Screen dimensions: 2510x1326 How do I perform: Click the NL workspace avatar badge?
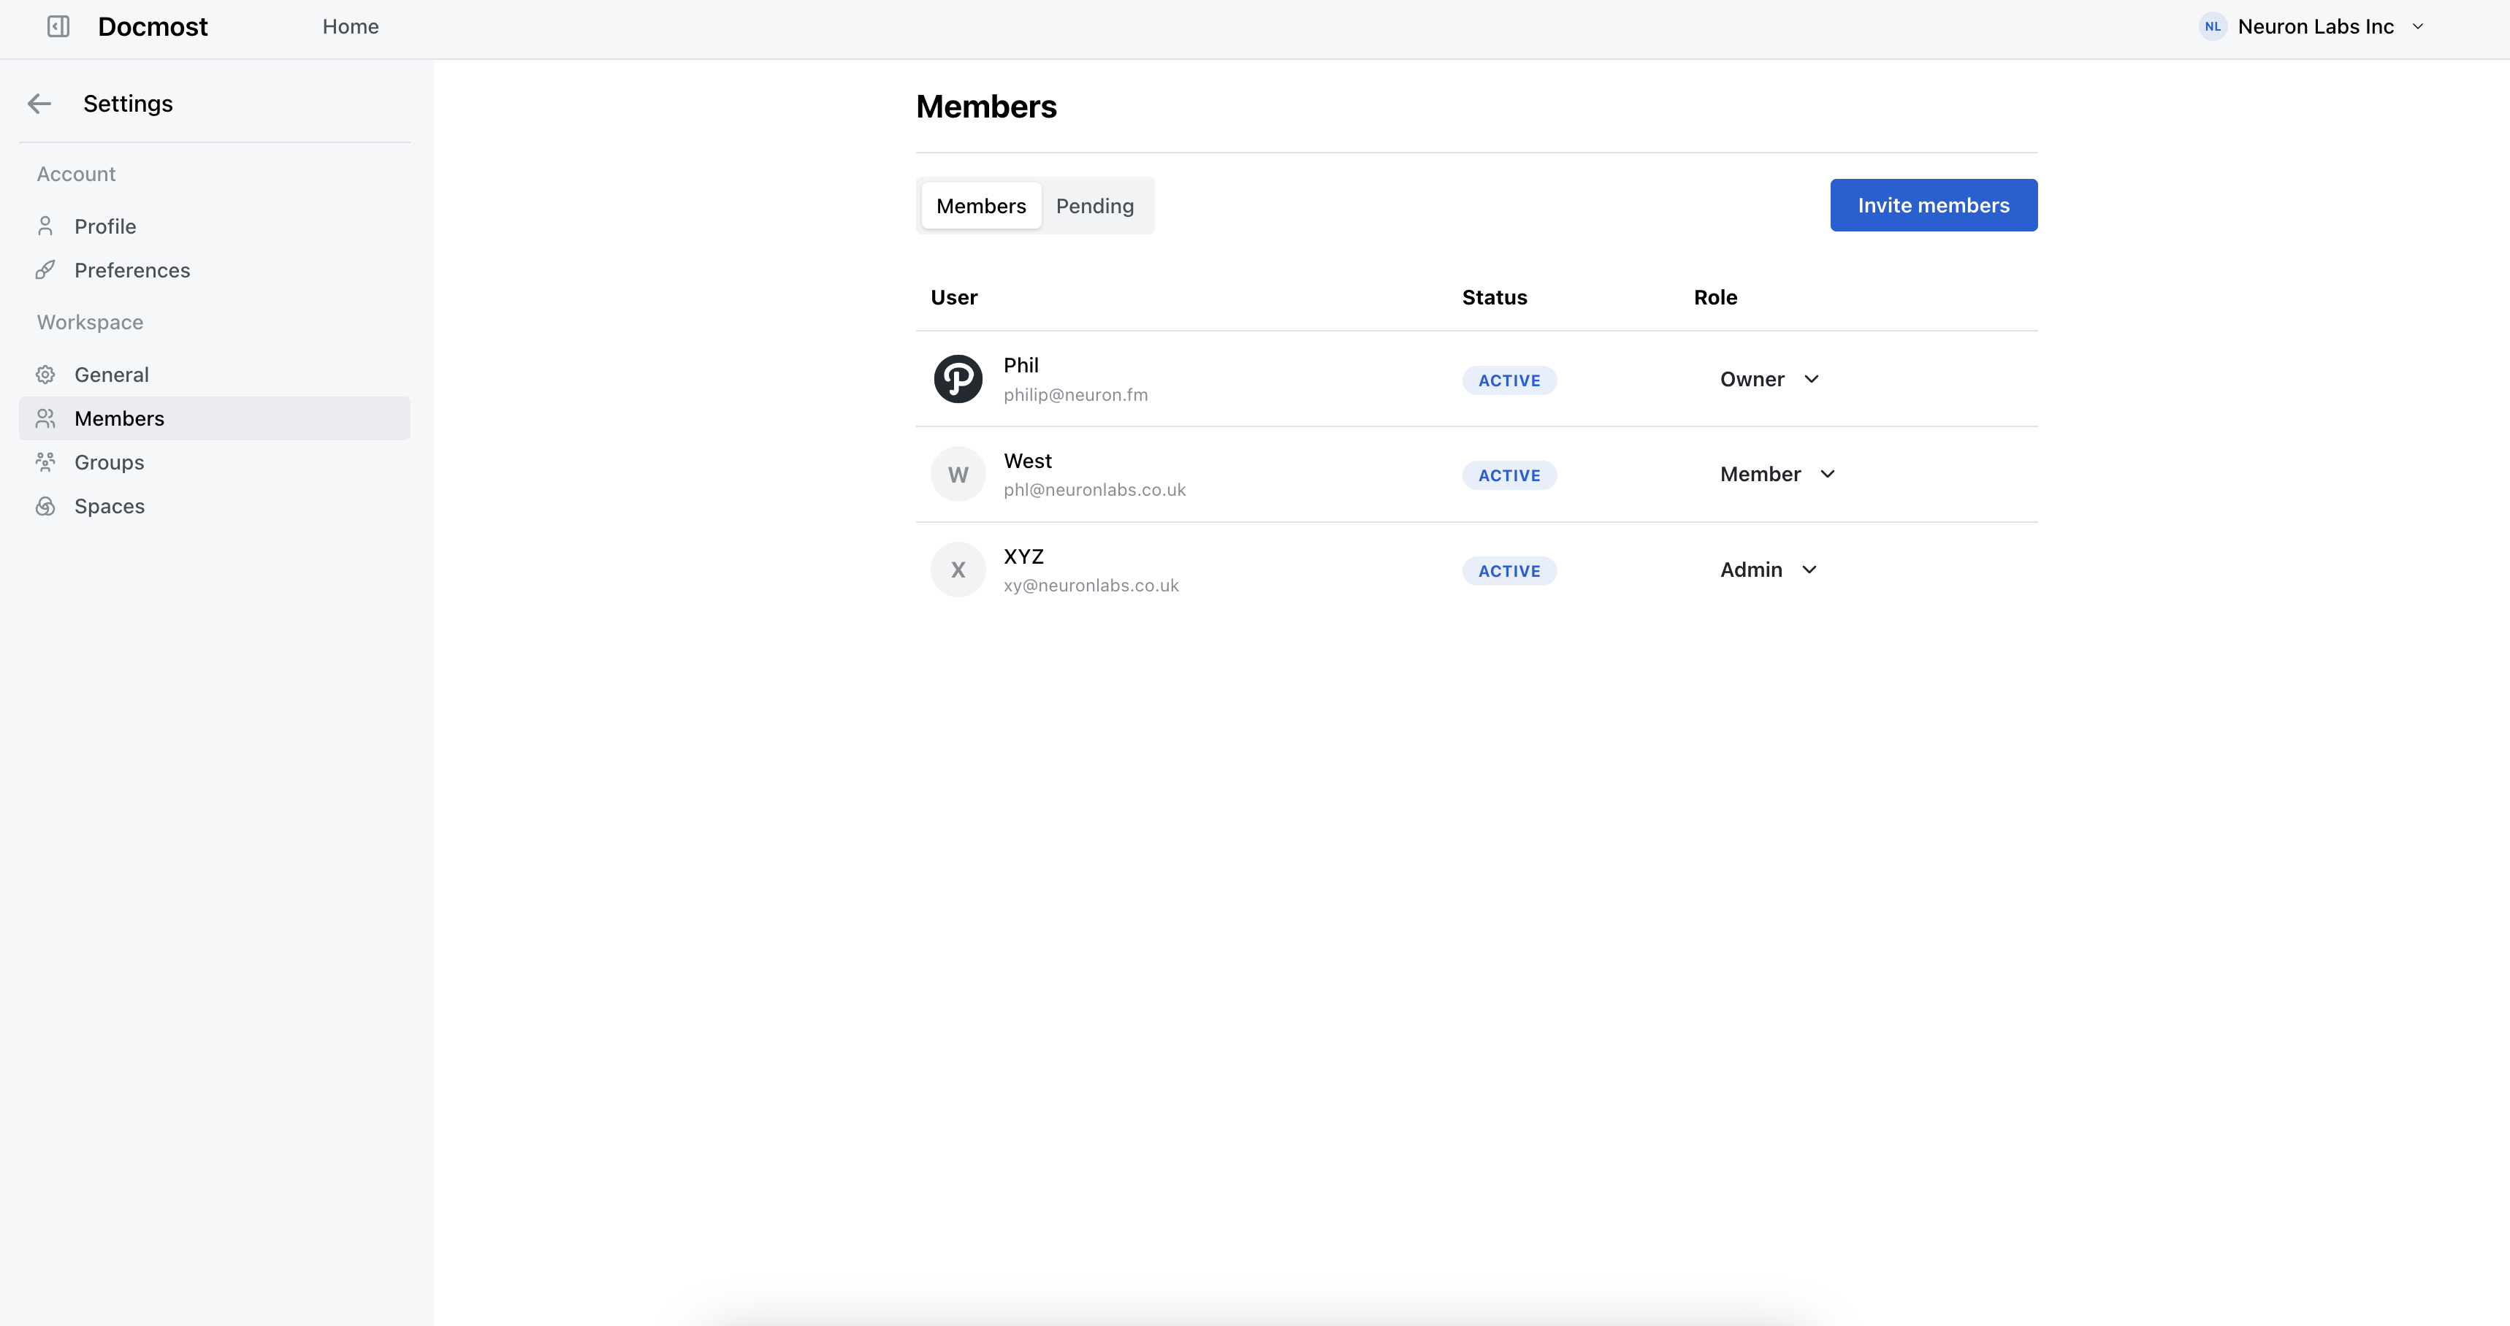pyautogui.click(x=2213, y=26)
